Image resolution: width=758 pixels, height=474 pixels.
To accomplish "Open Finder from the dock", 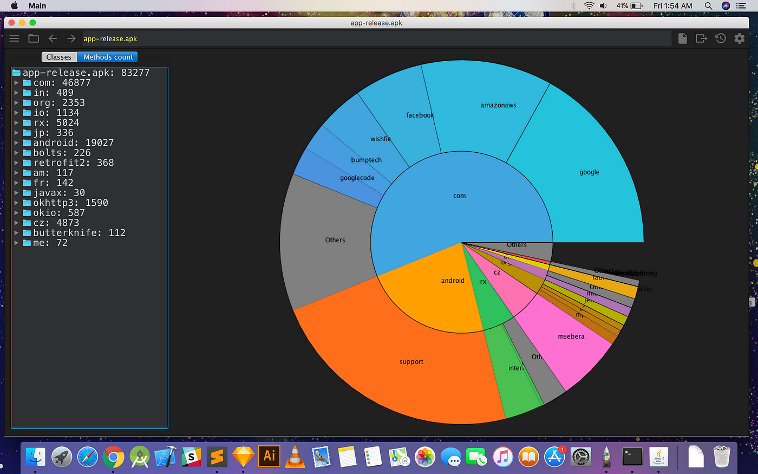I will click(x=36, y=457).
